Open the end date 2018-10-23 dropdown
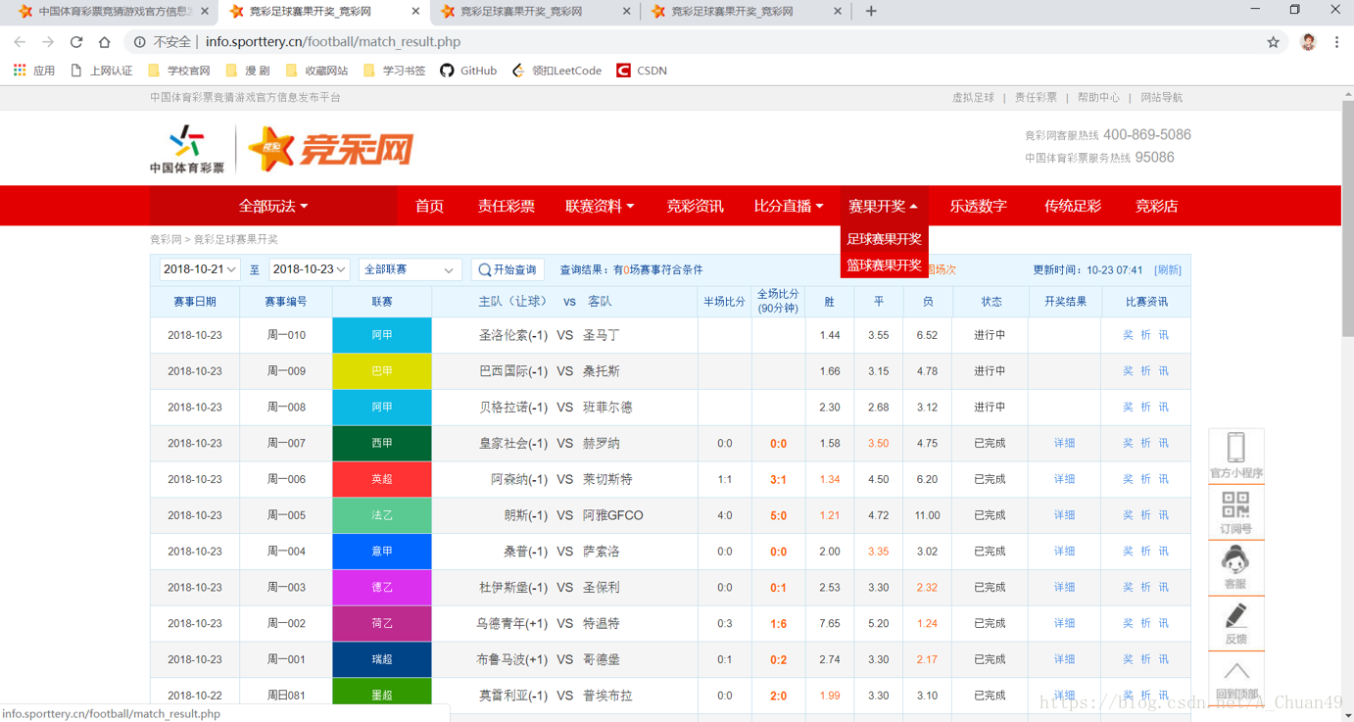The image size is (1354, 722). pos(310,269)
